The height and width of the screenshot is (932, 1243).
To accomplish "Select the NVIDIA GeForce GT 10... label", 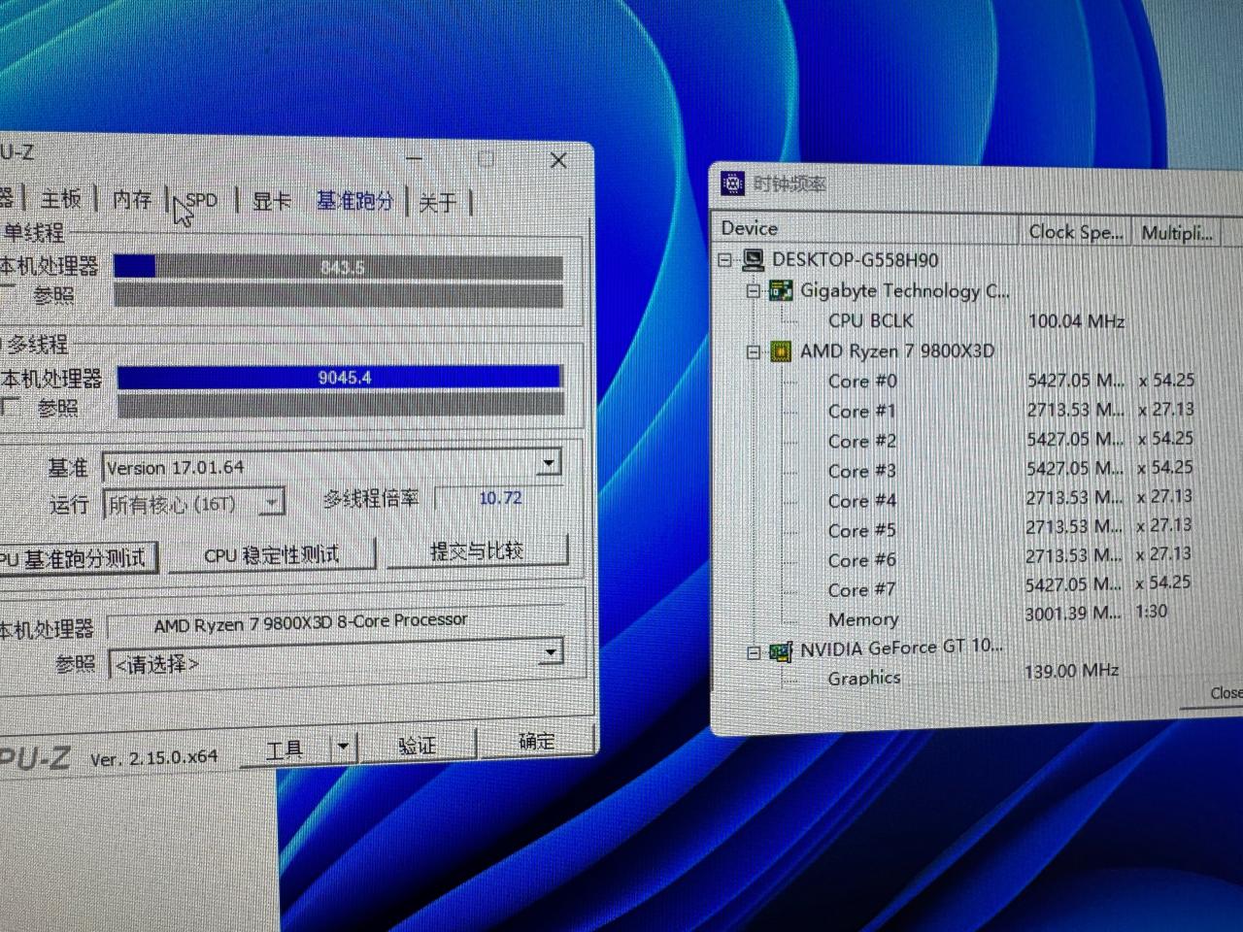I will (901, 649).
